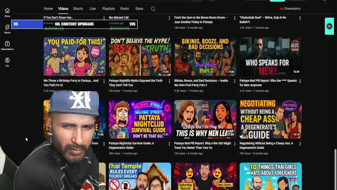The width and height of the screenshot is (337, 190).
Task: Open title 'Chatuchak Run! – Shirts, Soju'
Action: click(263, 20)
